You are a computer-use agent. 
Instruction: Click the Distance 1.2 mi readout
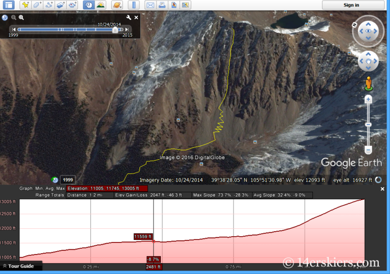click(89, 195)
